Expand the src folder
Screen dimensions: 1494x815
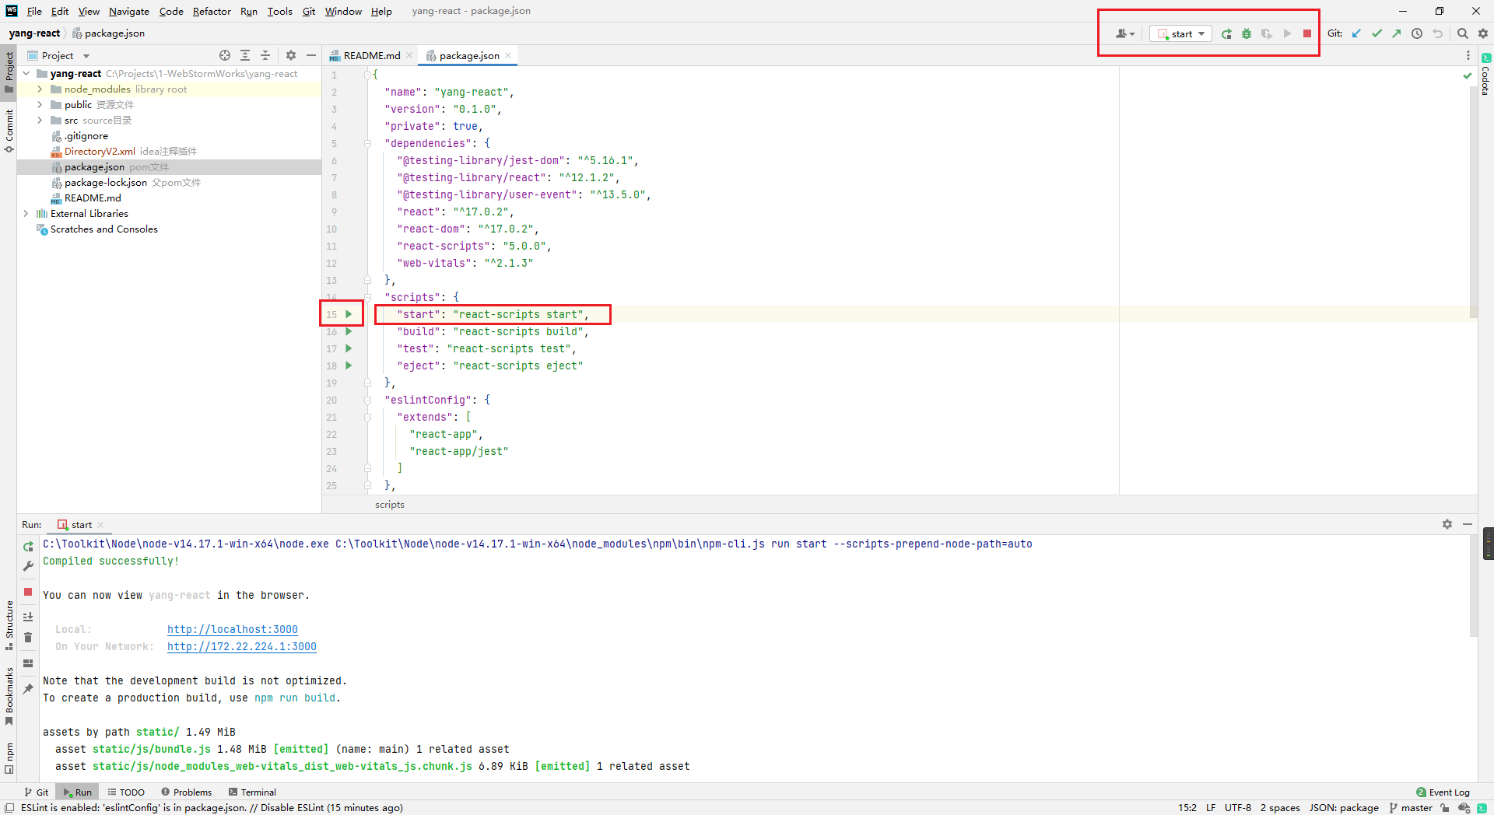point(40,120)
